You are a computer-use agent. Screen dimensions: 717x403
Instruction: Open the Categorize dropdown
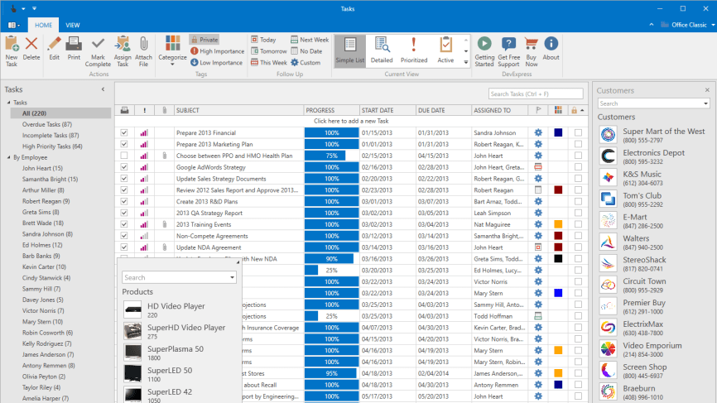tap(172, 51)
